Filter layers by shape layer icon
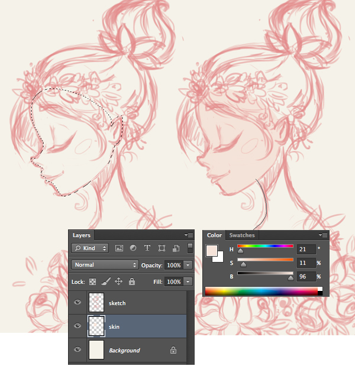355x366 pixels. click(162, 248)
